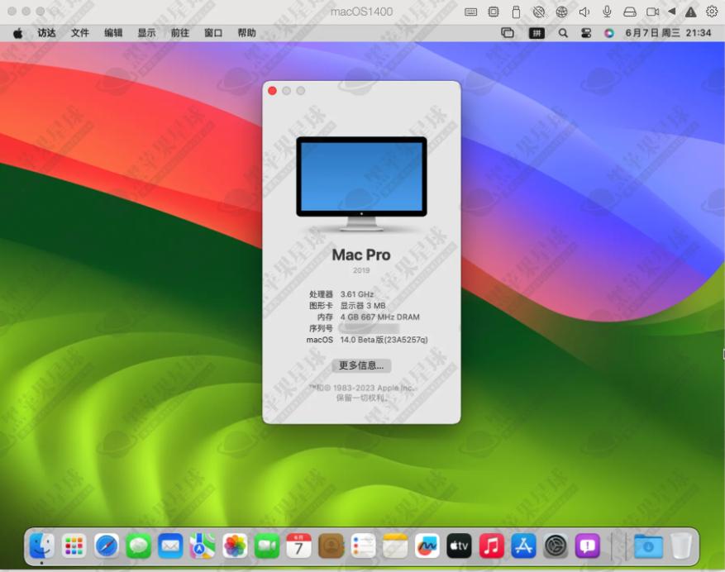
Task: Open VM settings gear icon
Action: coord(712,12)
